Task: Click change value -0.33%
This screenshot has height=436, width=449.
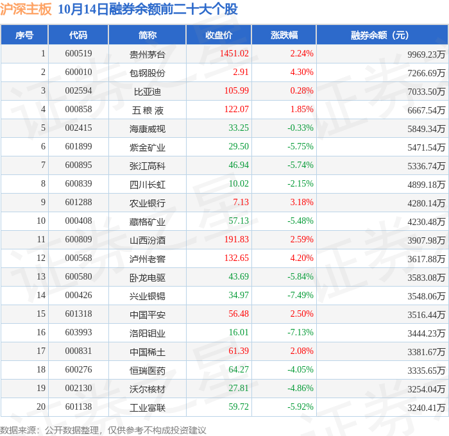Action: pyautogui.click(x=300, y=128)
